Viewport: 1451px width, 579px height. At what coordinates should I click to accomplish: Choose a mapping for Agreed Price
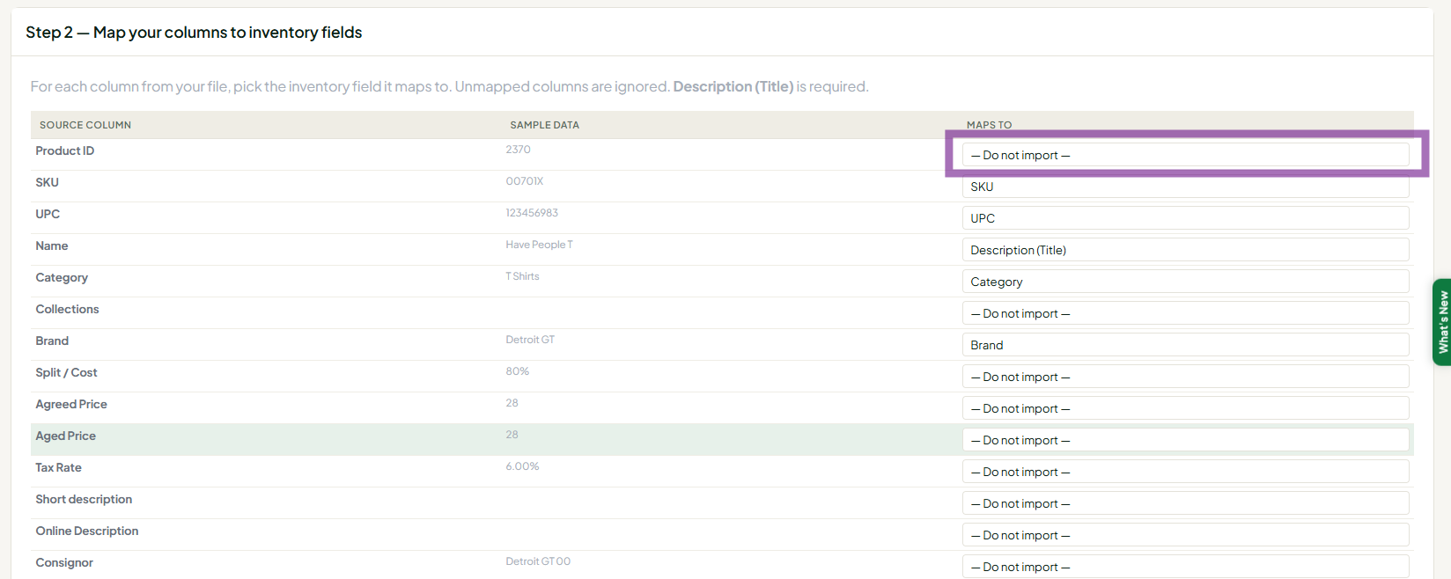1185,408
